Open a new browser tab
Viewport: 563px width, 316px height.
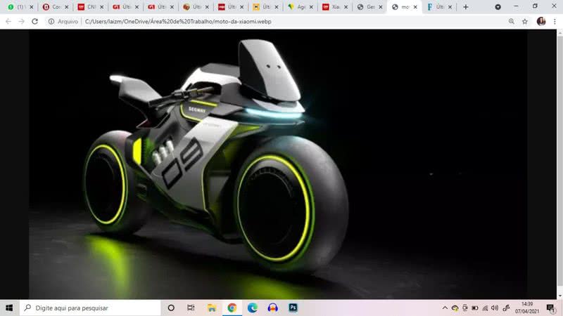(x=466, y=7)
